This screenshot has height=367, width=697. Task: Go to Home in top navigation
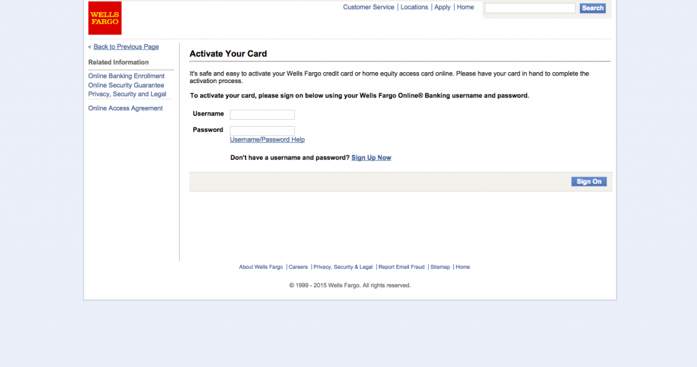point(466,7)
